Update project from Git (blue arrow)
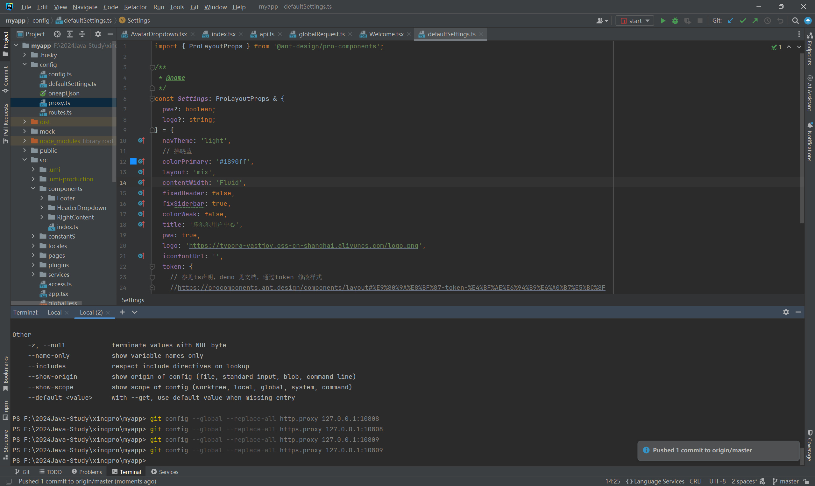 pyautogui.click(x=730, y=21)
